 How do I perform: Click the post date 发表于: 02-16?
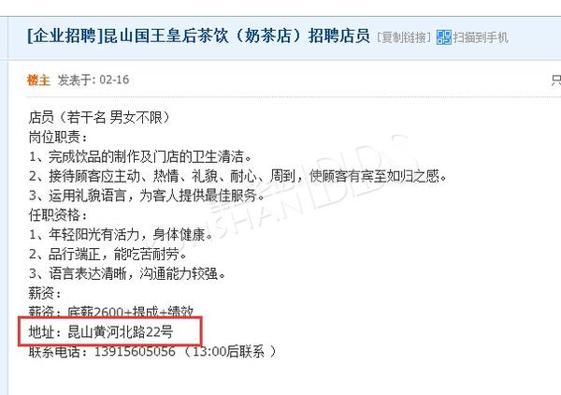click(x=93, y=80)
